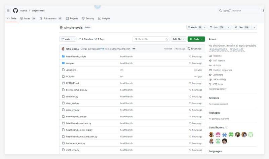This screenshot has height=159, width=269.
Task: Open the first contributor avatar
Action: 212,135
